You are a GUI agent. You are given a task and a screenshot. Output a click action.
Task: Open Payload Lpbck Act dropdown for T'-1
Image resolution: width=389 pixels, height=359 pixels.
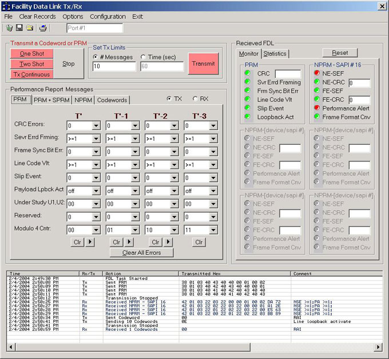point(135,191)
